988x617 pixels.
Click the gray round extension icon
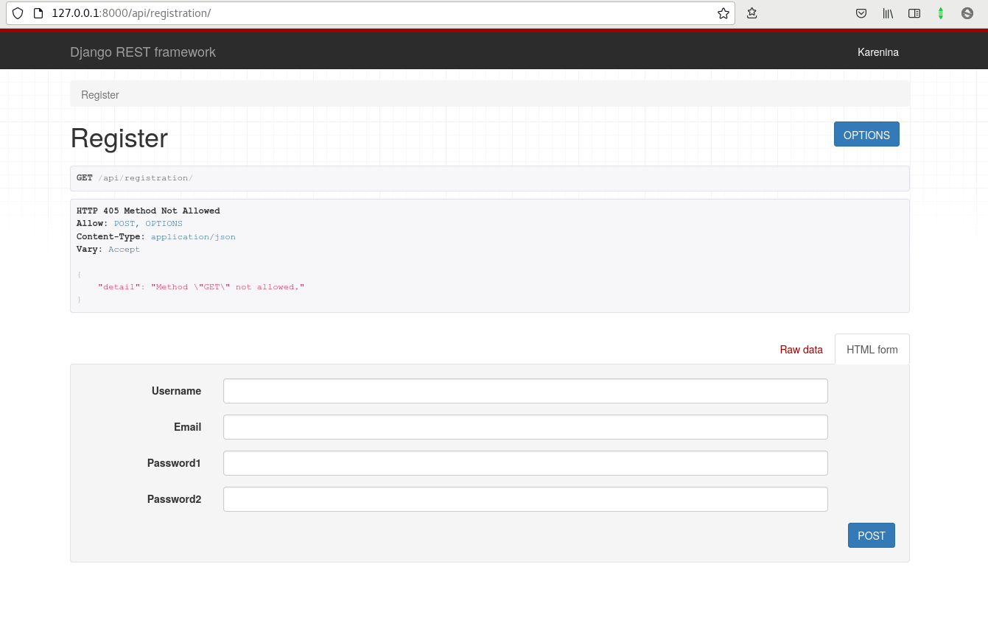click(x=967, y=13)
